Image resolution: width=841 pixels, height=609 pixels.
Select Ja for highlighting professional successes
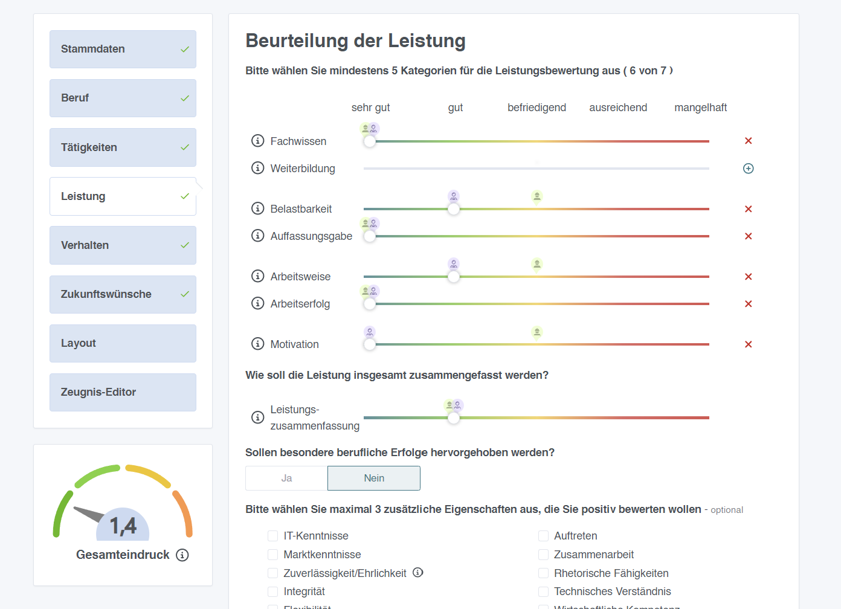point(286,478)
